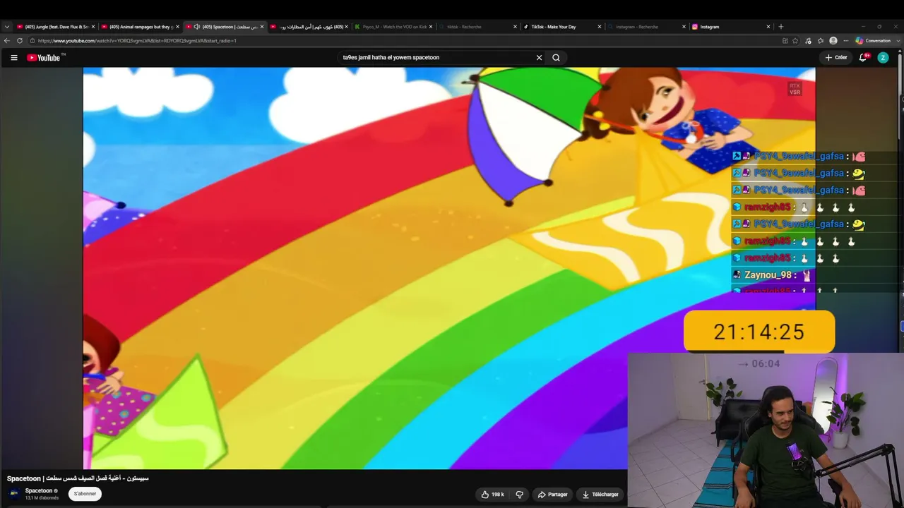The height and width of the screenshot is (508, 904).
Task: Like the video with 198 k likes
Action: [492, 495]
